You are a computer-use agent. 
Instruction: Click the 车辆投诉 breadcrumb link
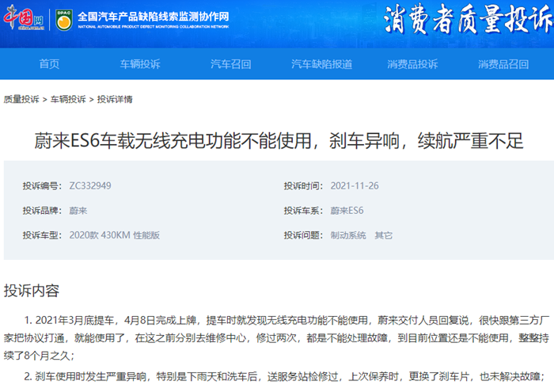[x=68, y=100]
